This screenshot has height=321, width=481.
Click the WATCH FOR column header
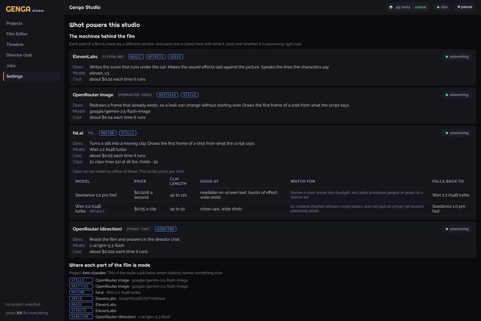pos(303,182)
